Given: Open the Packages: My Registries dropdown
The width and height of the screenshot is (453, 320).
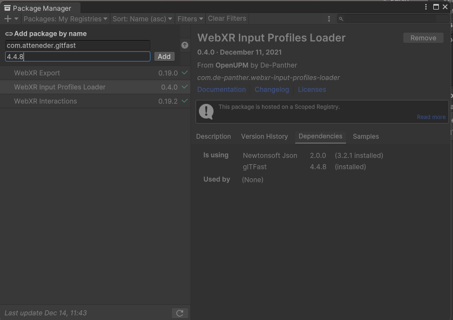Looking at the screenshot, I should click(x=65, y=19).
